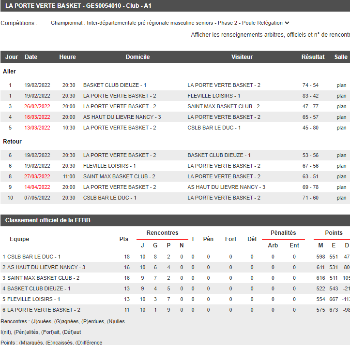This screenshot has height=345, width=350.
Task: Click the date 07/05/2022
Action: pos(37,198)
